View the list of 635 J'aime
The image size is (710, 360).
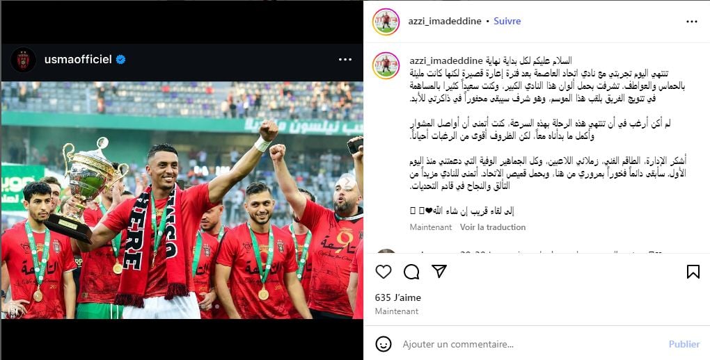(398, 297)
